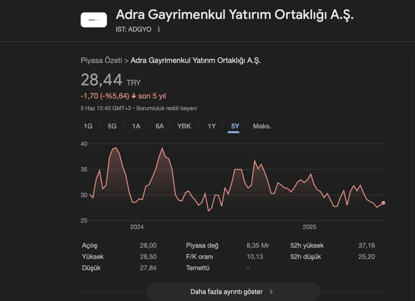The image size is (415, 301).
Task: Go to the Piyasa Özeti breadcrumb link
Action: click(101, 61)
